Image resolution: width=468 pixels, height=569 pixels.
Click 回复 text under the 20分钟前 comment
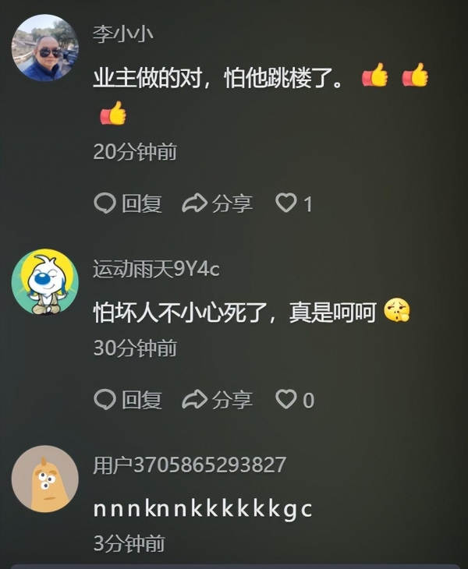[142, 203]
